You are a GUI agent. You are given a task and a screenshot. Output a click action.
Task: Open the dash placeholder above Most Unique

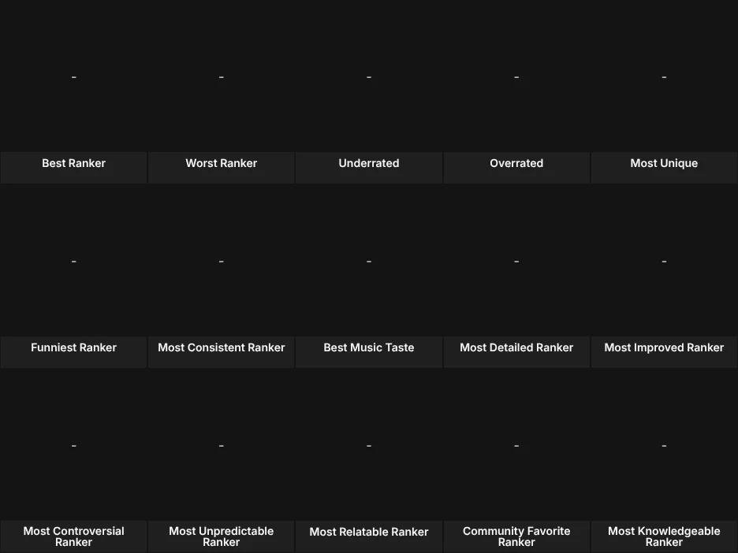[x=664, y=77]
